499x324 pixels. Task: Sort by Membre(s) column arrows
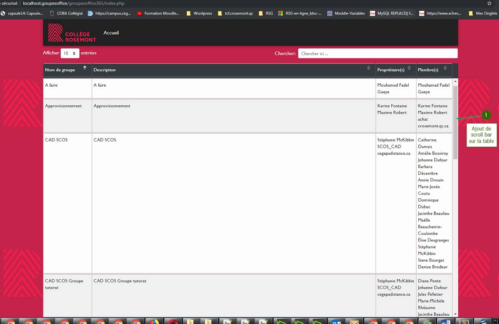(x=445, y=68)
